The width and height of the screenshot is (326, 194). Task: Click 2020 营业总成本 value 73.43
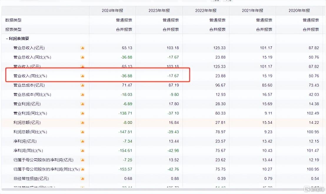click(314, 85)
